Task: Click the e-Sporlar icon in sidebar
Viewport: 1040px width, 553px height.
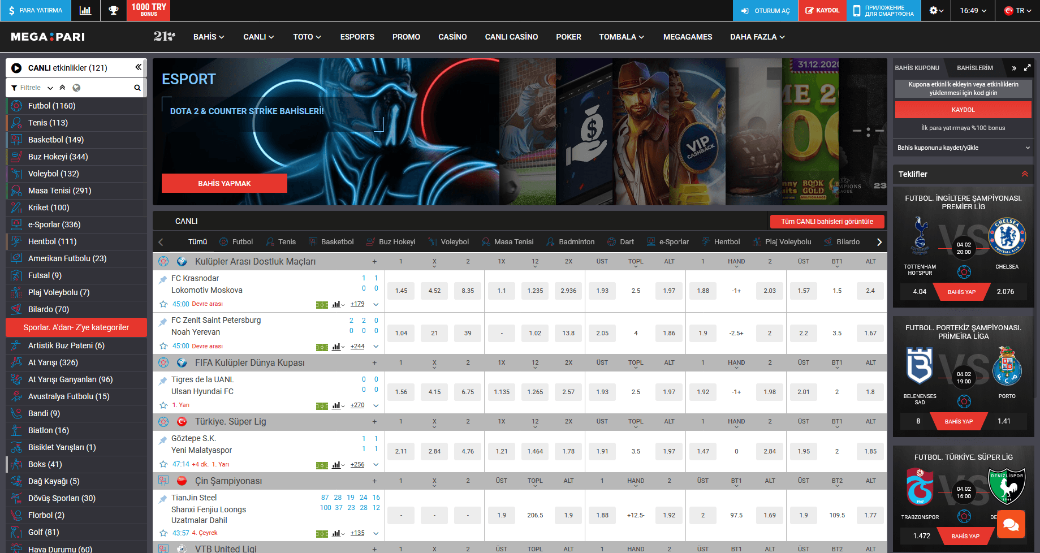Action: tap(16, 224)
